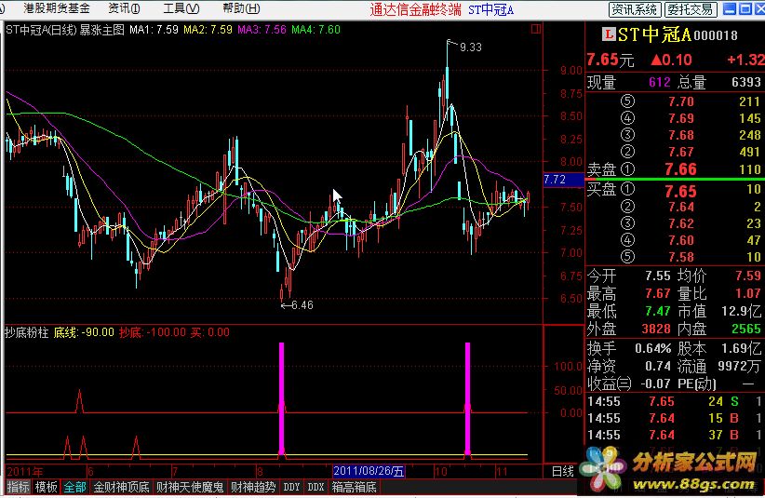765x498 pixels.
Task: Switch to the DDY indicator tab
Action: [x=291, y=487]
